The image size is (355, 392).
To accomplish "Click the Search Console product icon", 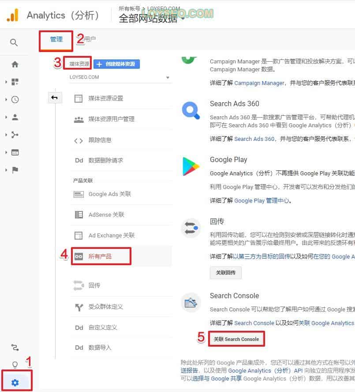I will pyautogui.click(x=191, y=303).
